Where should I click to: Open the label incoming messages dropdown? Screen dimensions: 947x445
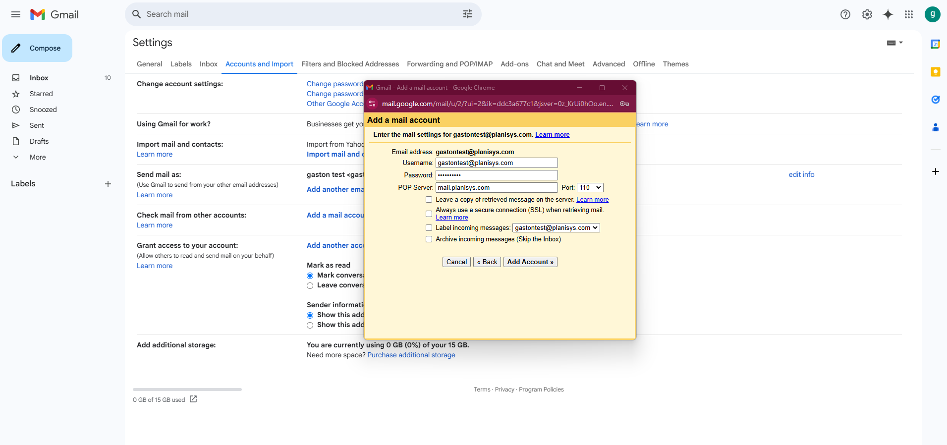click(556, 228)
